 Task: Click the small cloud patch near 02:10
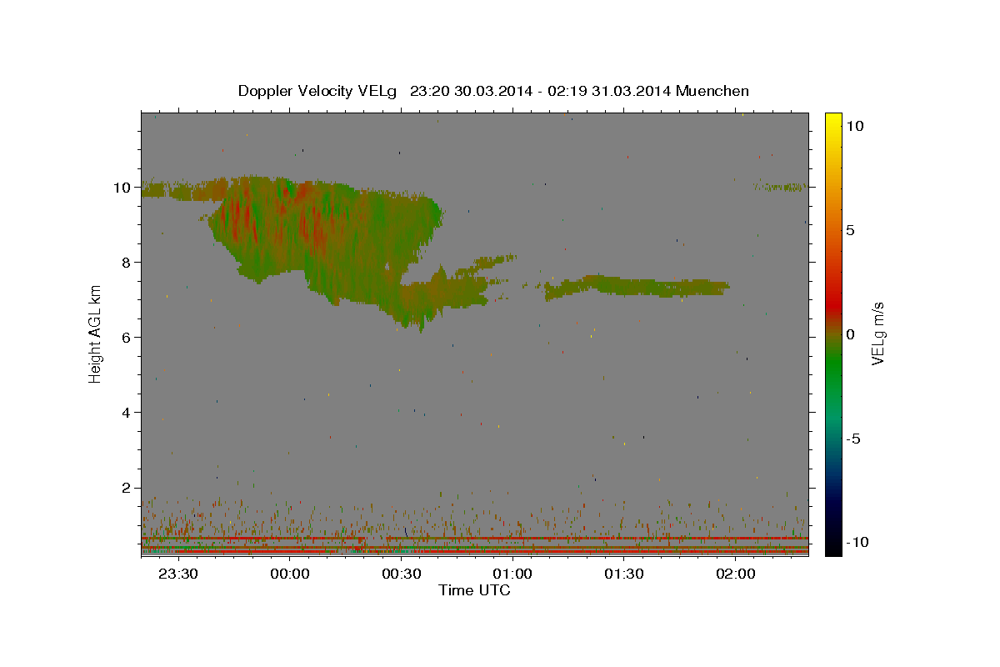(781, 187)
